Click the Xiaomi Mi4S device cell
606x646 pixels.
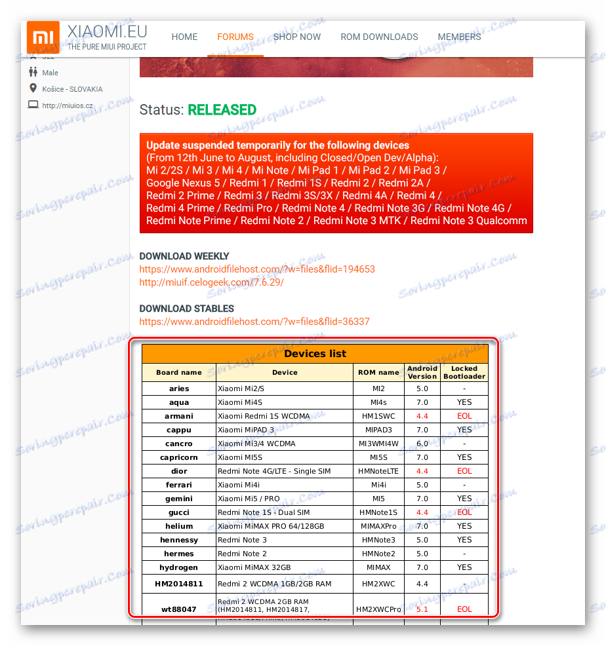pyautogui.click(x=285, y=402)
